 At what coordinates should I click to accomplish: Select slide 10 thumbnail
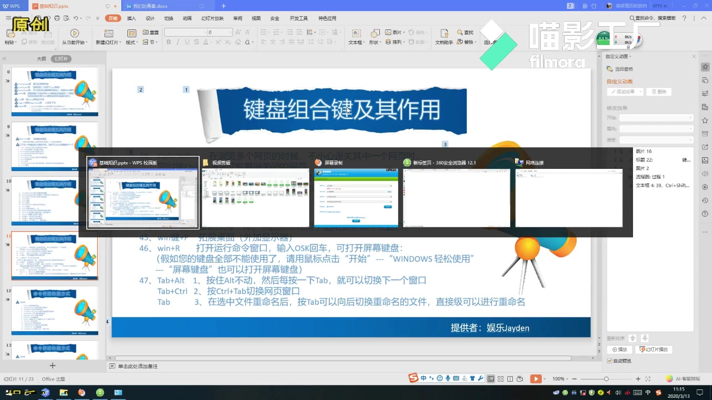(55, 201)
